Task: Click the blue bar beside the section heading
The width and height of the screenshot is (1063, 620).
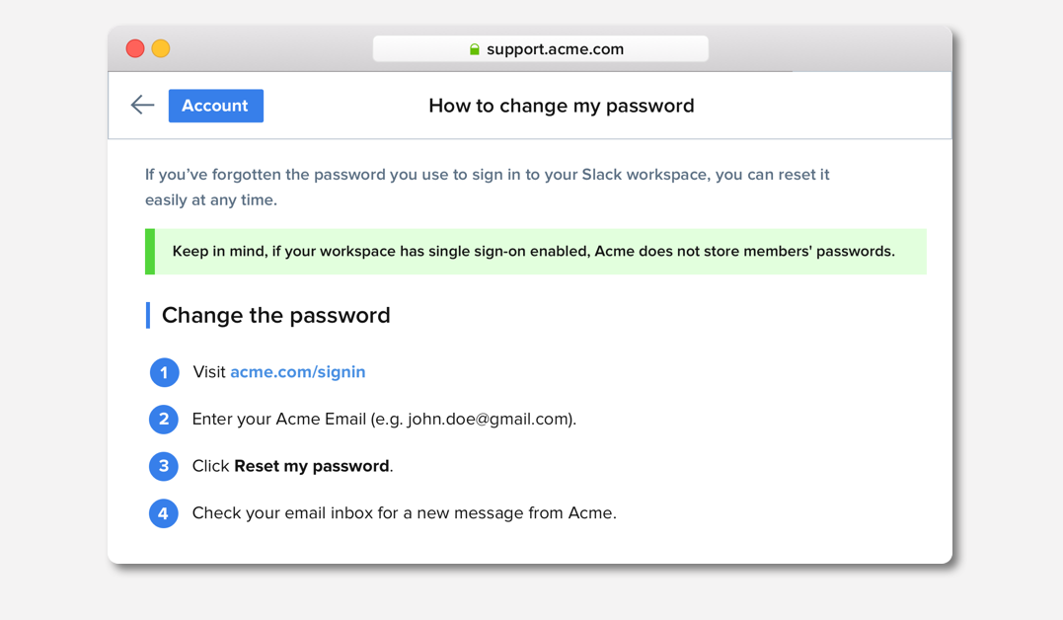Action: click(148, 315)
